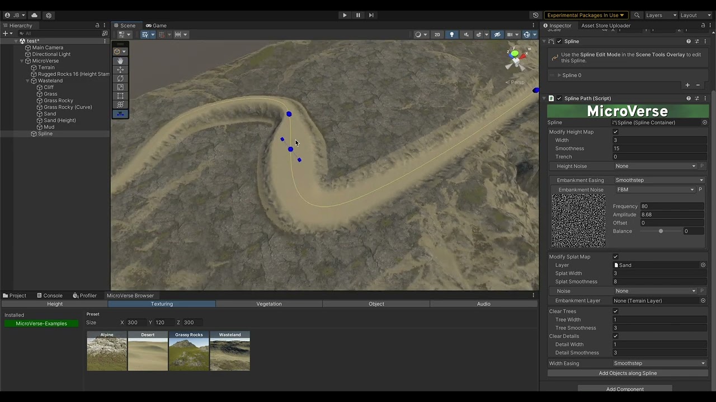Add new spline with plus button
This screenshot has height=402, width=716.
pyautogui.click(x=687, y=85)
